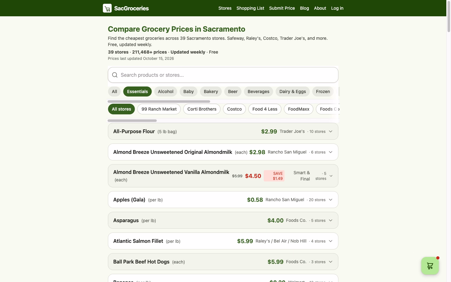Expand the Atlantic Salmon Fillet chevron
This screenshot has width=451, height=282.
330,241
